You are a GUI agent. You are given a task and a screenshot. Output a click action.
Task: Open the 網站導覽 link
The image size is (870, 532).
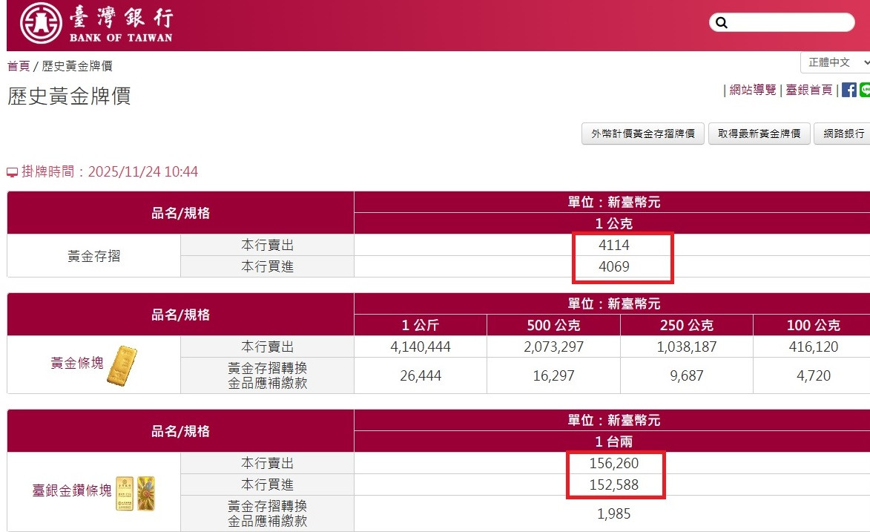[753, 90]
